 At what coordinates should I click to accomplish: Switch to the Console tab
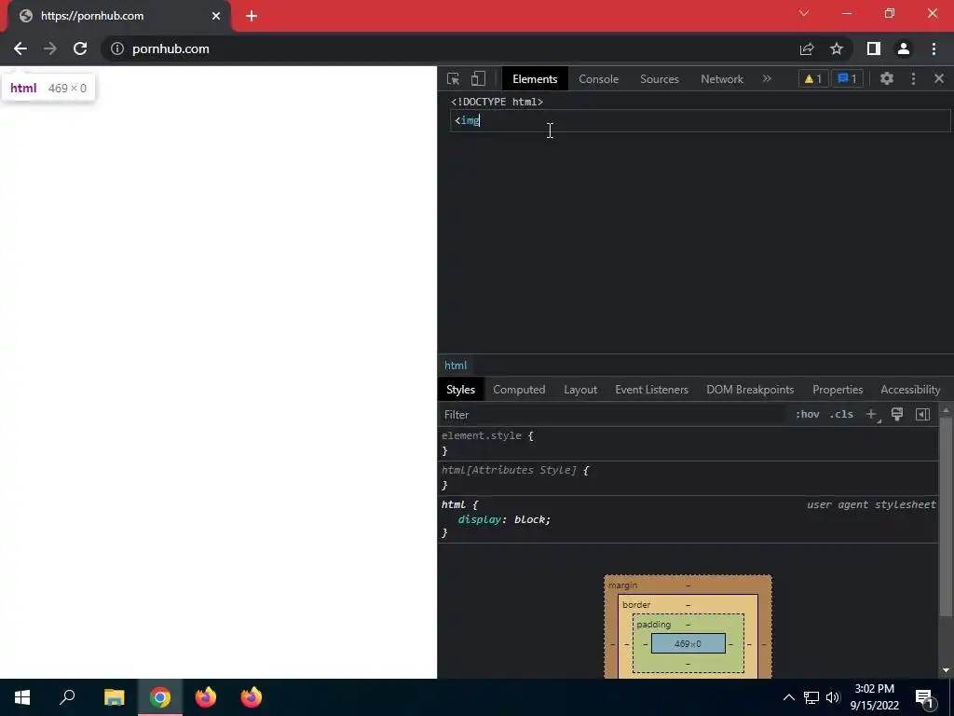pos(598,78)
